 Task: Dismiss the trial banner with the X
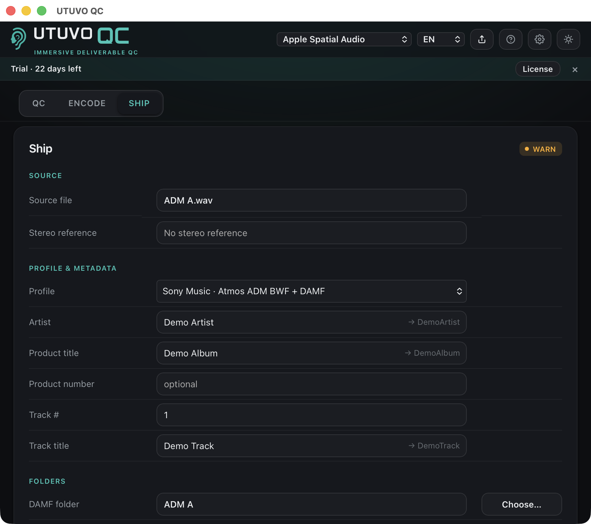coord(575,70)
